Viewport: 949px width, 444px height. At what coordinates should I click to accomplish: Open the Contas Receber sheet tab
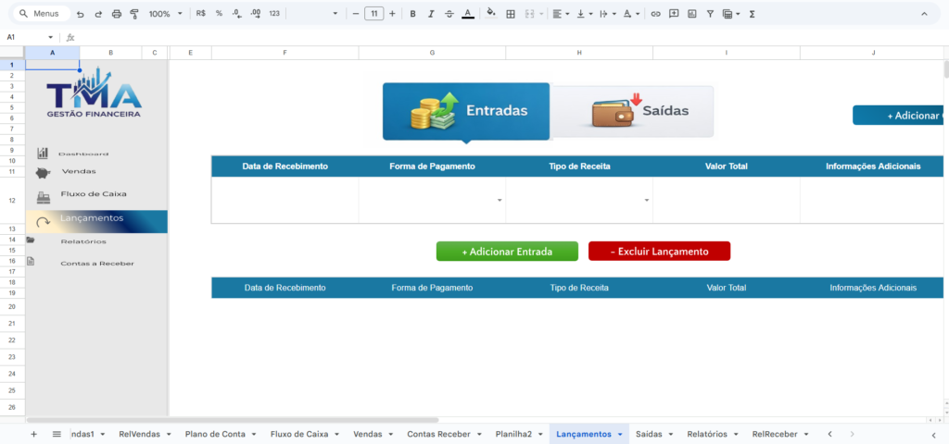point(438,434)
